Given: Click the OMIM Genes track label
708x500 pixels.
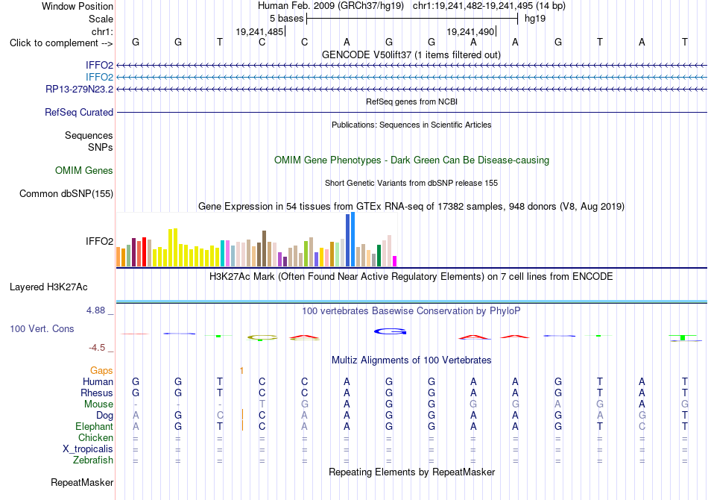Looking at the screenshot, I should (x=84, y=170).
